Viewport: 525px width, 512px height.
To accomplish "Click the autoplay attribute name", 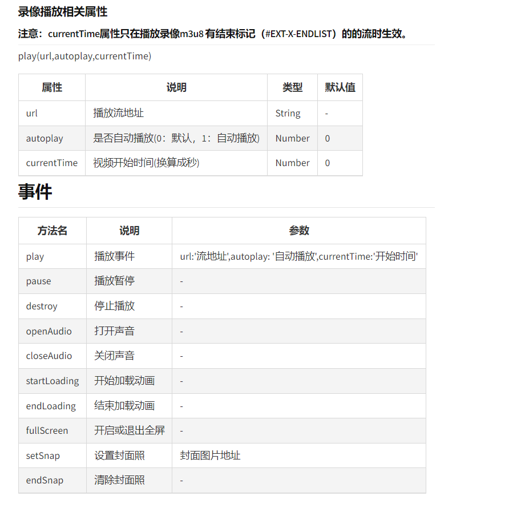I will (x=42, y=138).
